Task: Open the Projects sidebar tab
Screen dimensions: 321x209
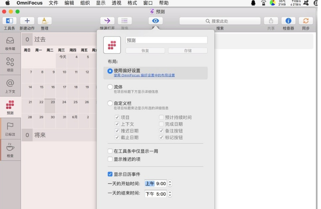Action: coord(10,65)
